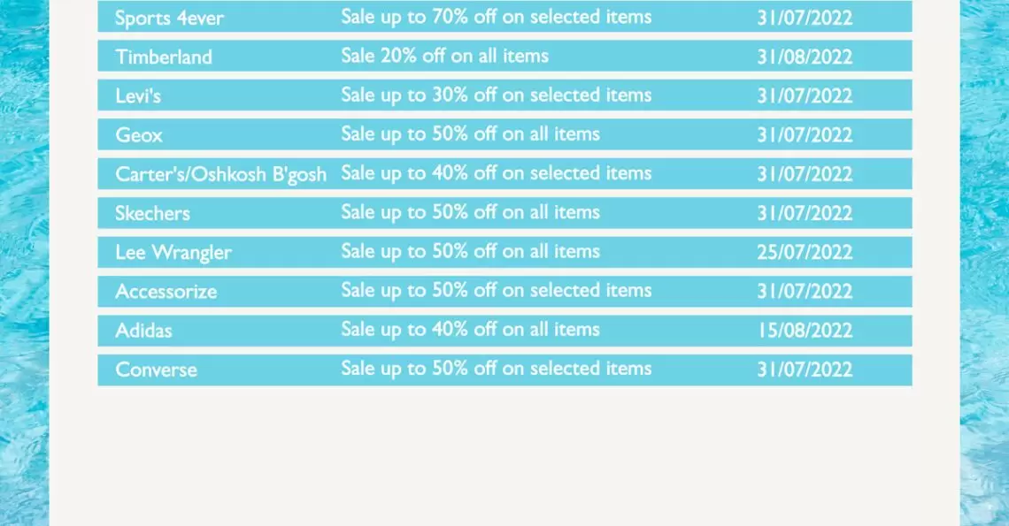Click the Converse 31/07/2022 date
The height and width of the screenshot is (526, 1009).
point(805,370)
